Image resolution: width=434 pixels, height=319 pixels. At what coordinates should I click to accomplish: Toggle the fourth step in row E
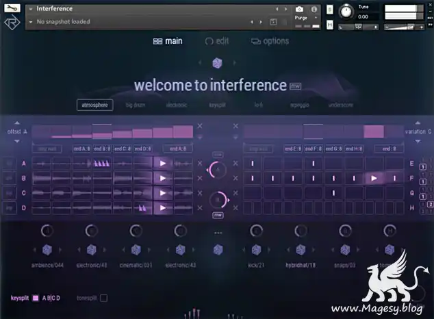(314, 164)
